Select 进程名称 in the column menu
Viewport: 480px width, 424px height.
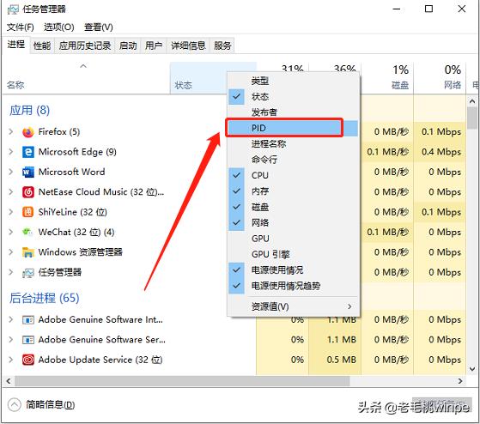293,144
